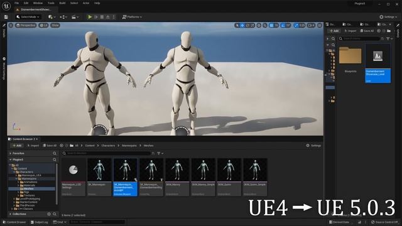Click the Eject icon in the play toolbar

(108, 17)
